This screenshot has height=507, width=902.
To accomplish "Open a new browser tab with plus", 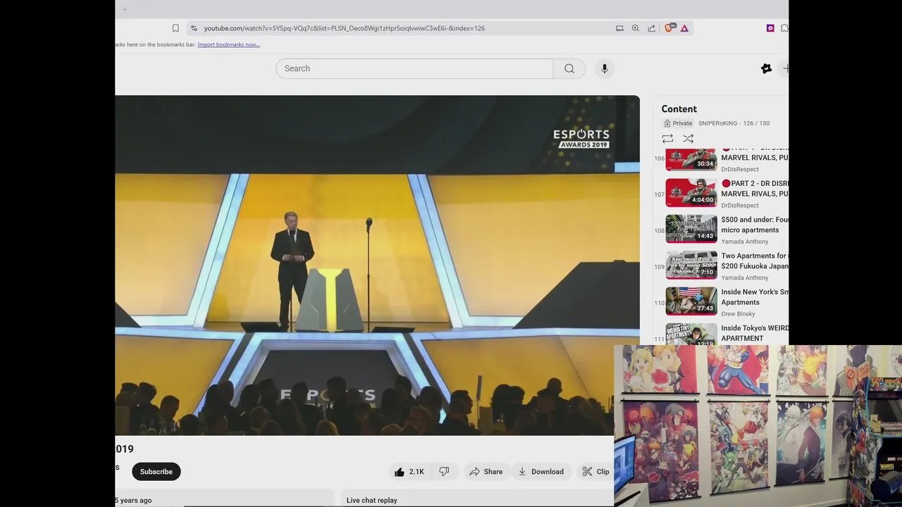I will click(125, 9).
